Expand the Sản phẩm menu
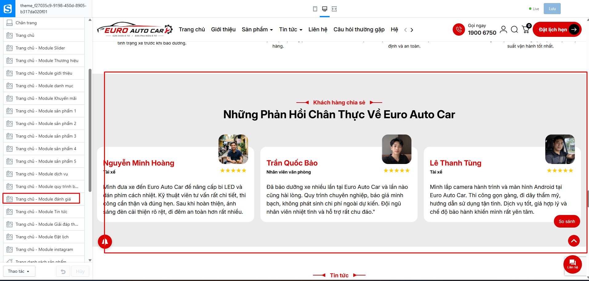Image resolution: width=589 pixels, height=281 pixels. tap(257, 29)
